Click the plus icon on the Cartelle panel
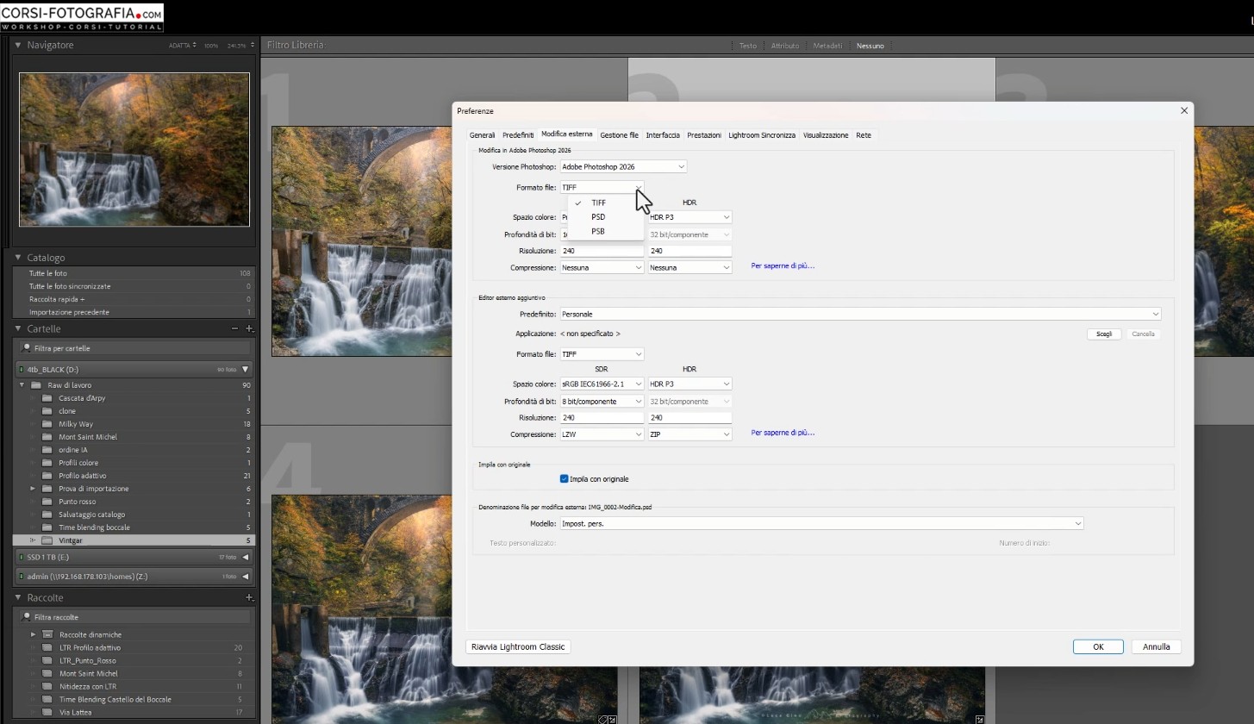Viewport: 1254px width, 724px height. [249, 328]
